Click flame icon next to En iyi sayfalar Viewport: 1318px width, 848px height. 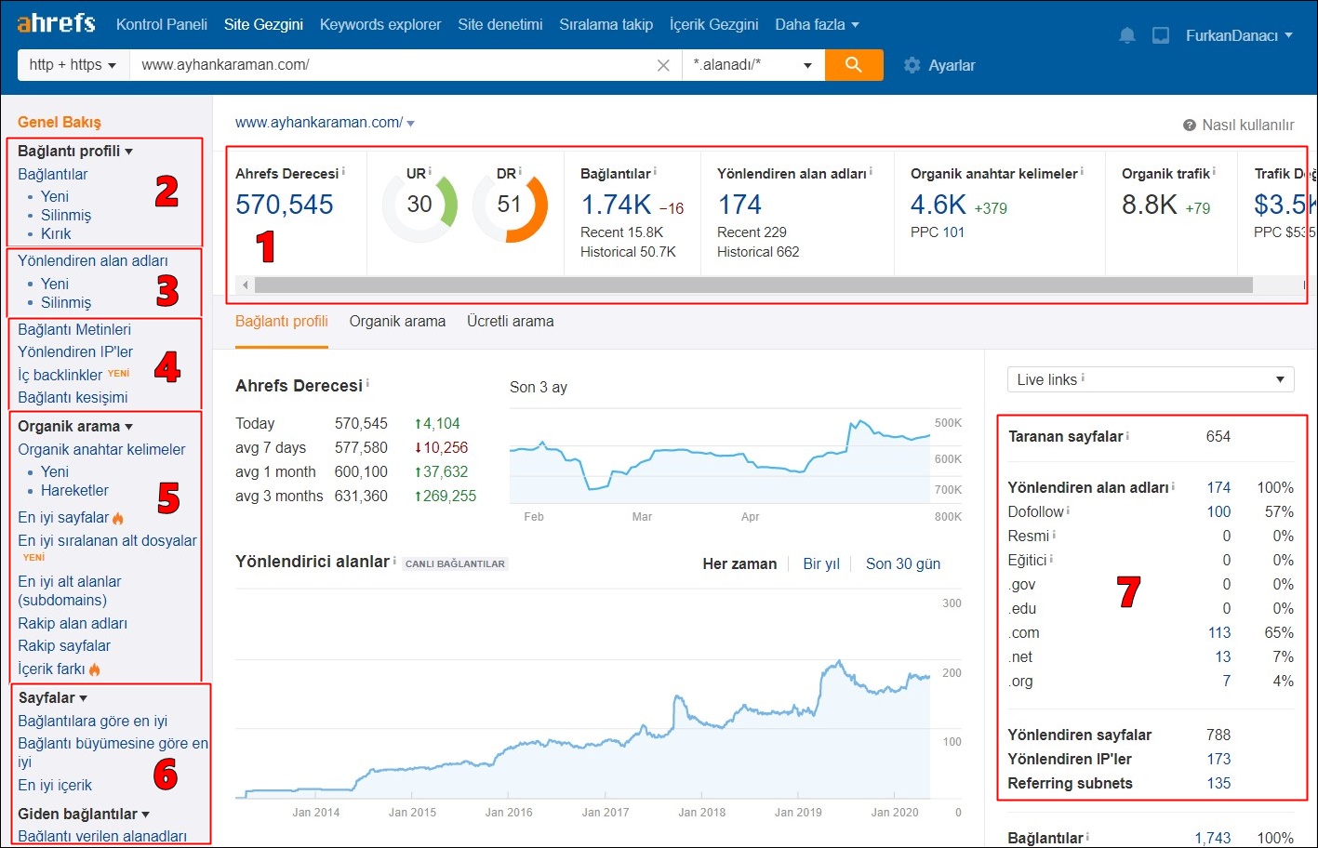tap(118, 518)
